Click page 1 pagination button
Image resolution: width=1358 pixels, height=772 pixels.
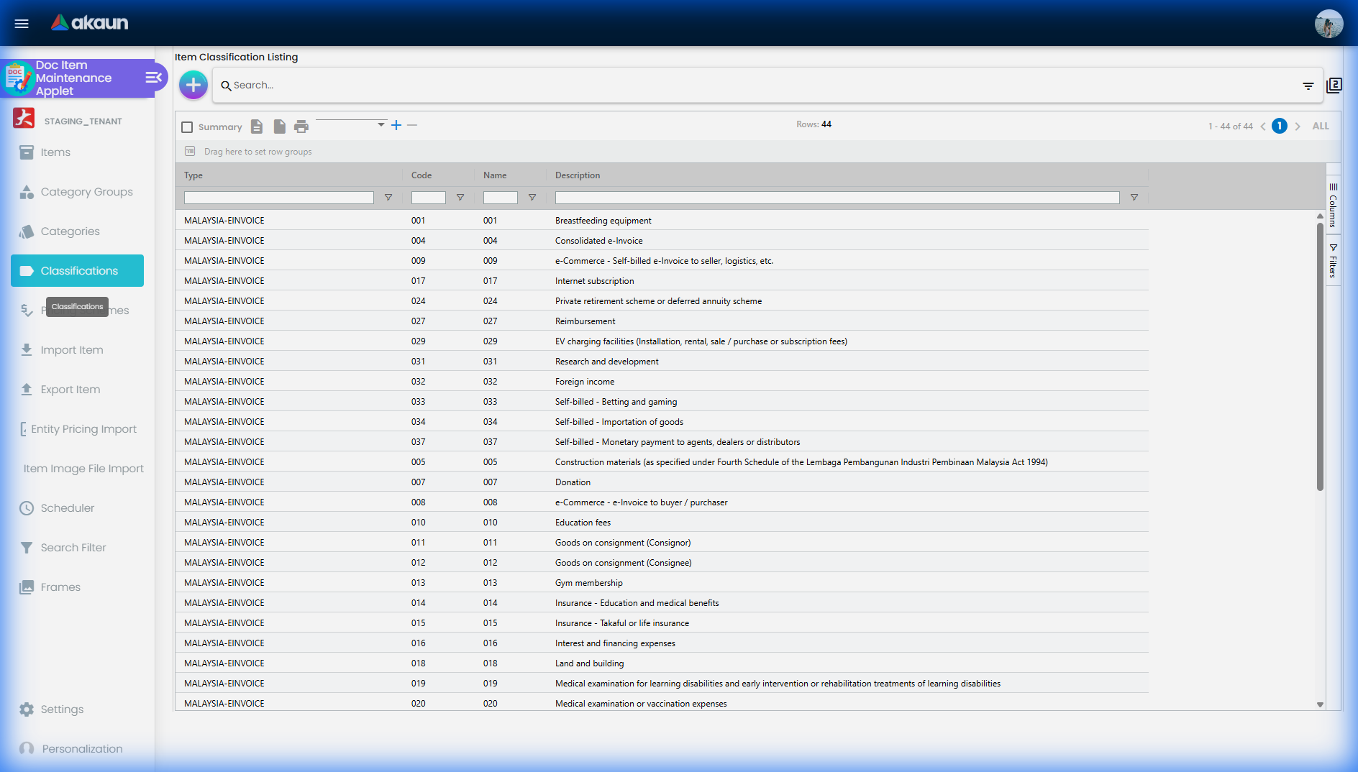point(1279,127)
